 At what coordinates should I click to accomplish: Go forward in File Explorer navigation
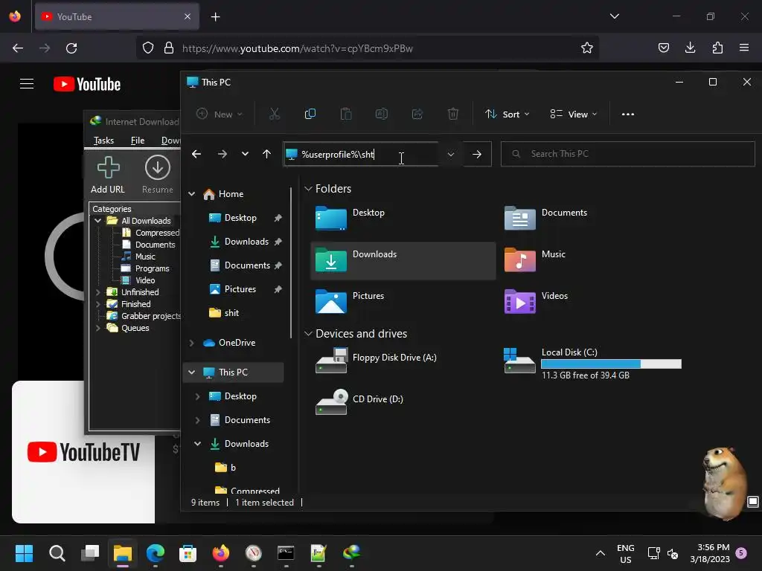coord(222,154)
